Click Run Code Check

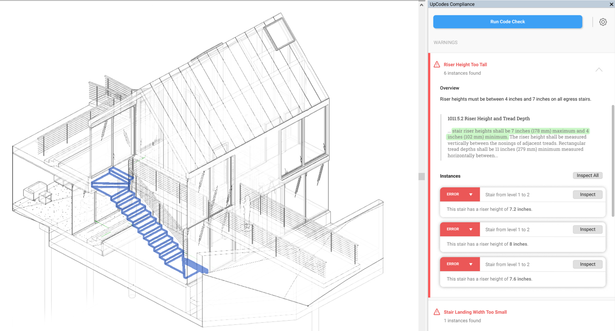[x=507, y=22]
